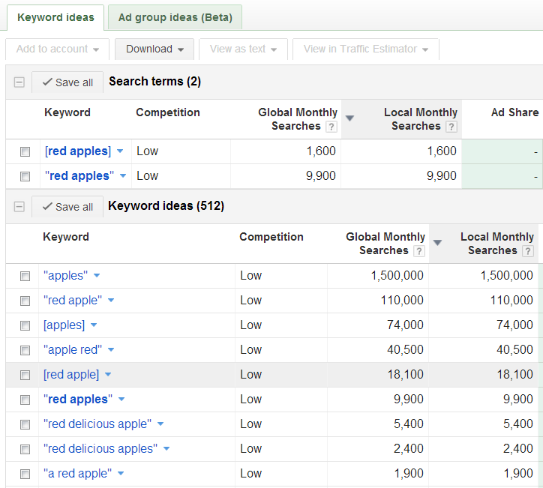The height and width of the screenshot is (488, 543).
Task: Click the Ad Share column header
Action: click(x=515, y=112)
